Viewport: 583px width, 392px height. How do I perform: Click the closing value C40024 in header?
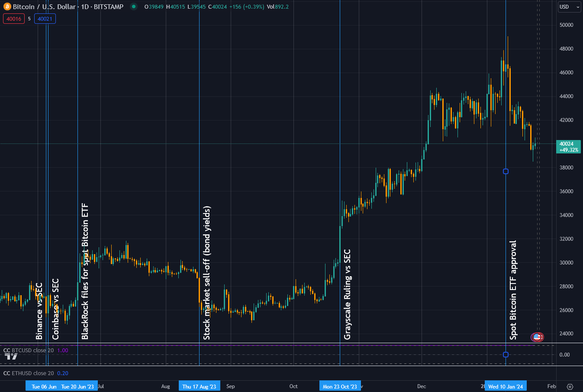click(x=217, y=6)
